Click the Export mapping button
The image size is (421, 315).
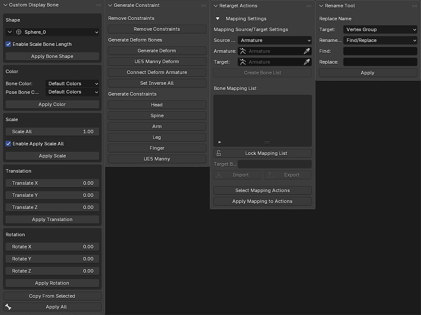click(x=288, y=175)
